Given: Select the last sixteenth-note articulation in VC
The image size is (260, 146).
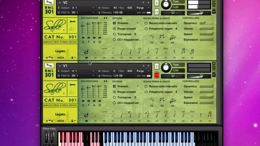Looking at the screenshot, I should pyautogui.click(x=192, y=52).
